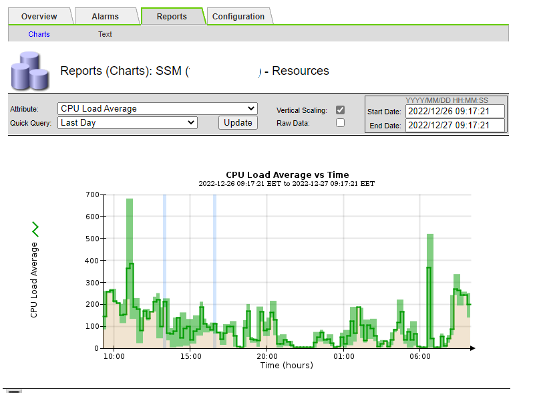Select the Configuration tab
The image size is (535, 393).
tap(237, 16)
